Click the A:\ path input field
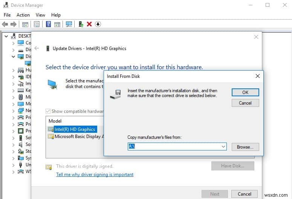The width and height of the screenshot is (292, 199). pos(177,147)
